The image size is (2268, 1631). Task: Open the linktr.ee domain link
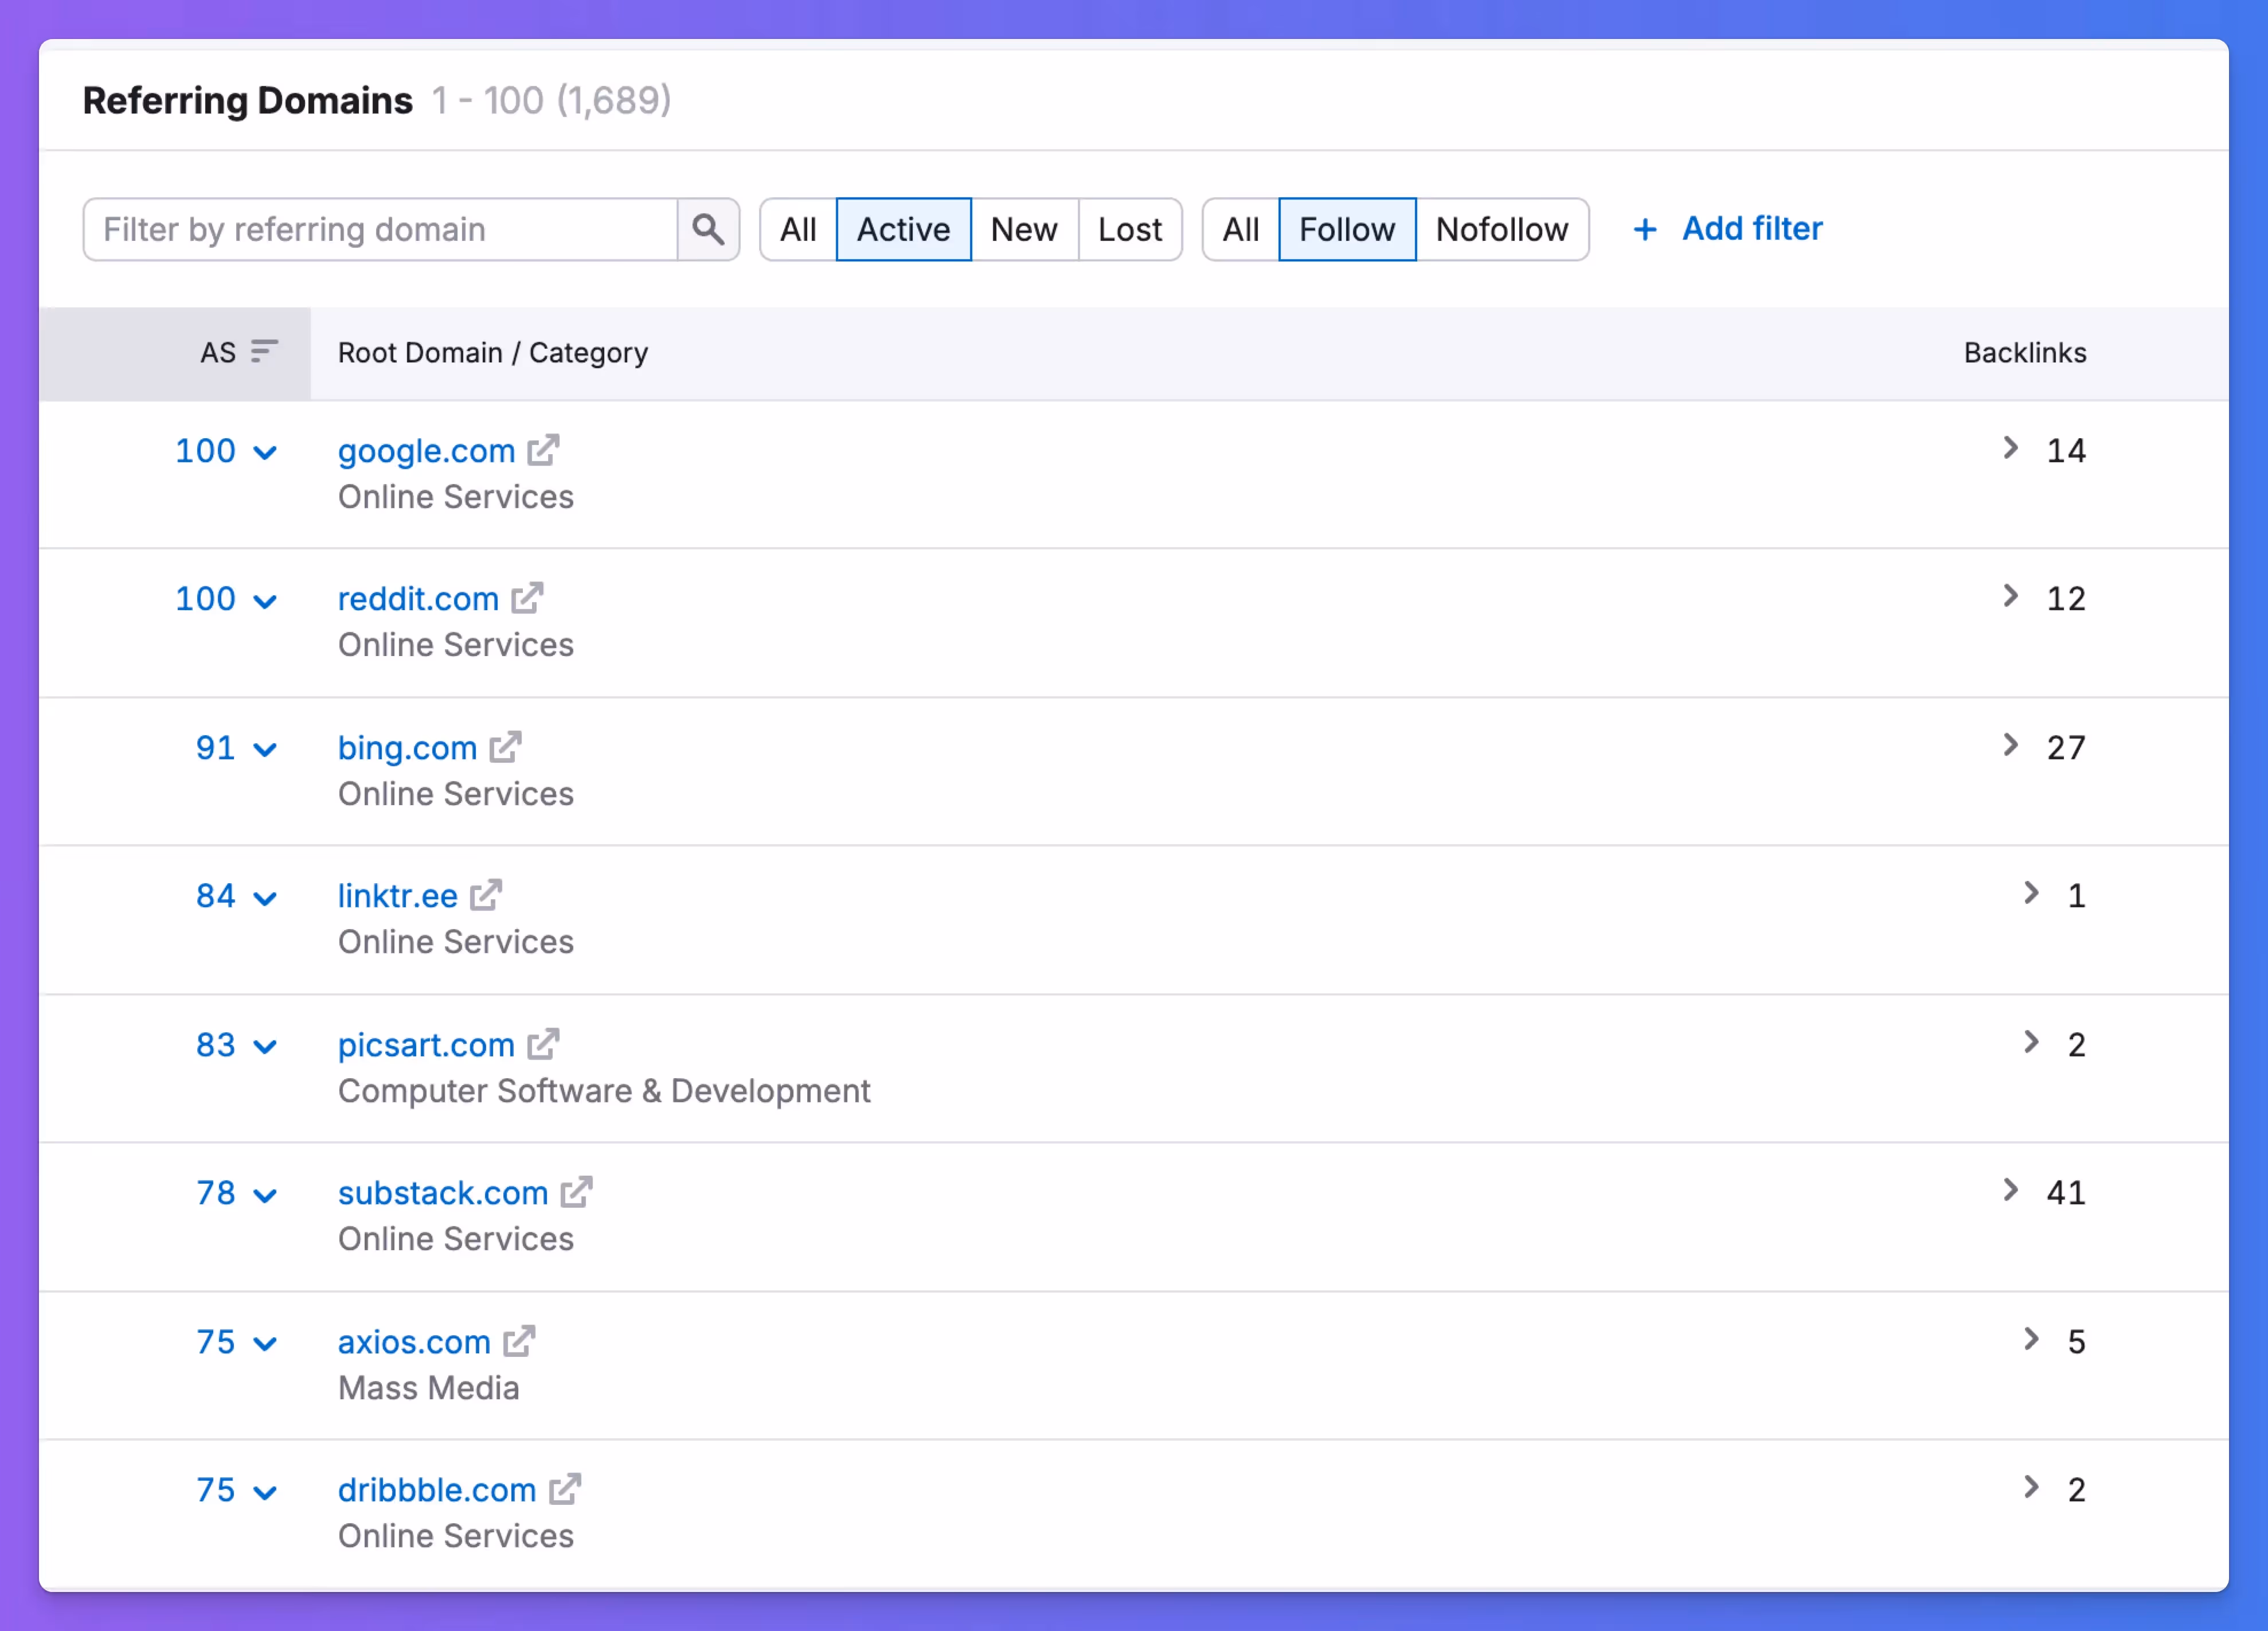[x=398, y=896]
